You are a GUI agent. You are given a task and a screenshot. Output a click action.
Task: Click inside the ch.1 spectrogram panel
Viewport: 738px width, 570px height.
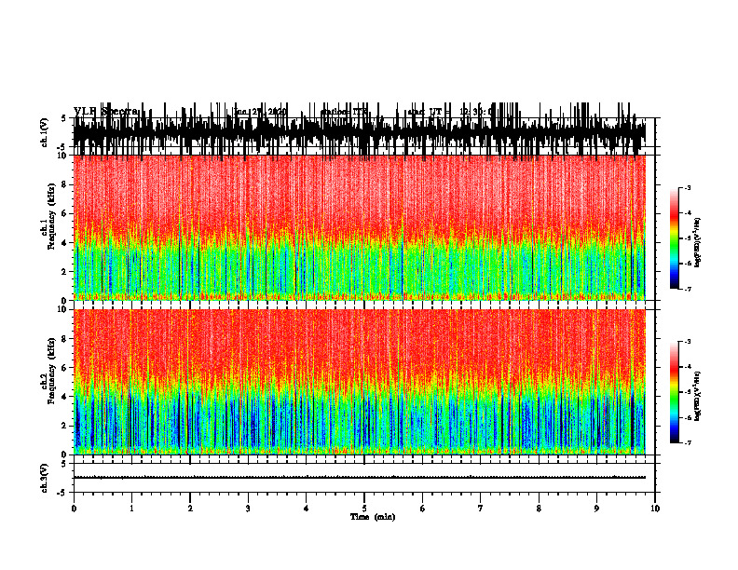360,227
